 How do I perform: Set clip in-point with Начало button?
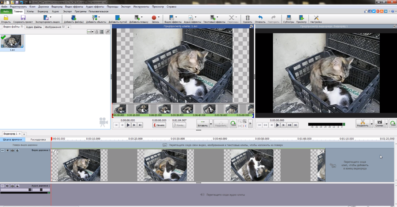159,125
